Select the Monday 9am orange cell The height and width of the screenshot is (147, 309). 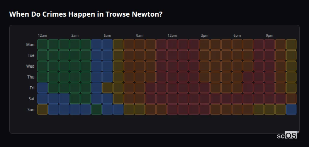click(x=140, y=44)
